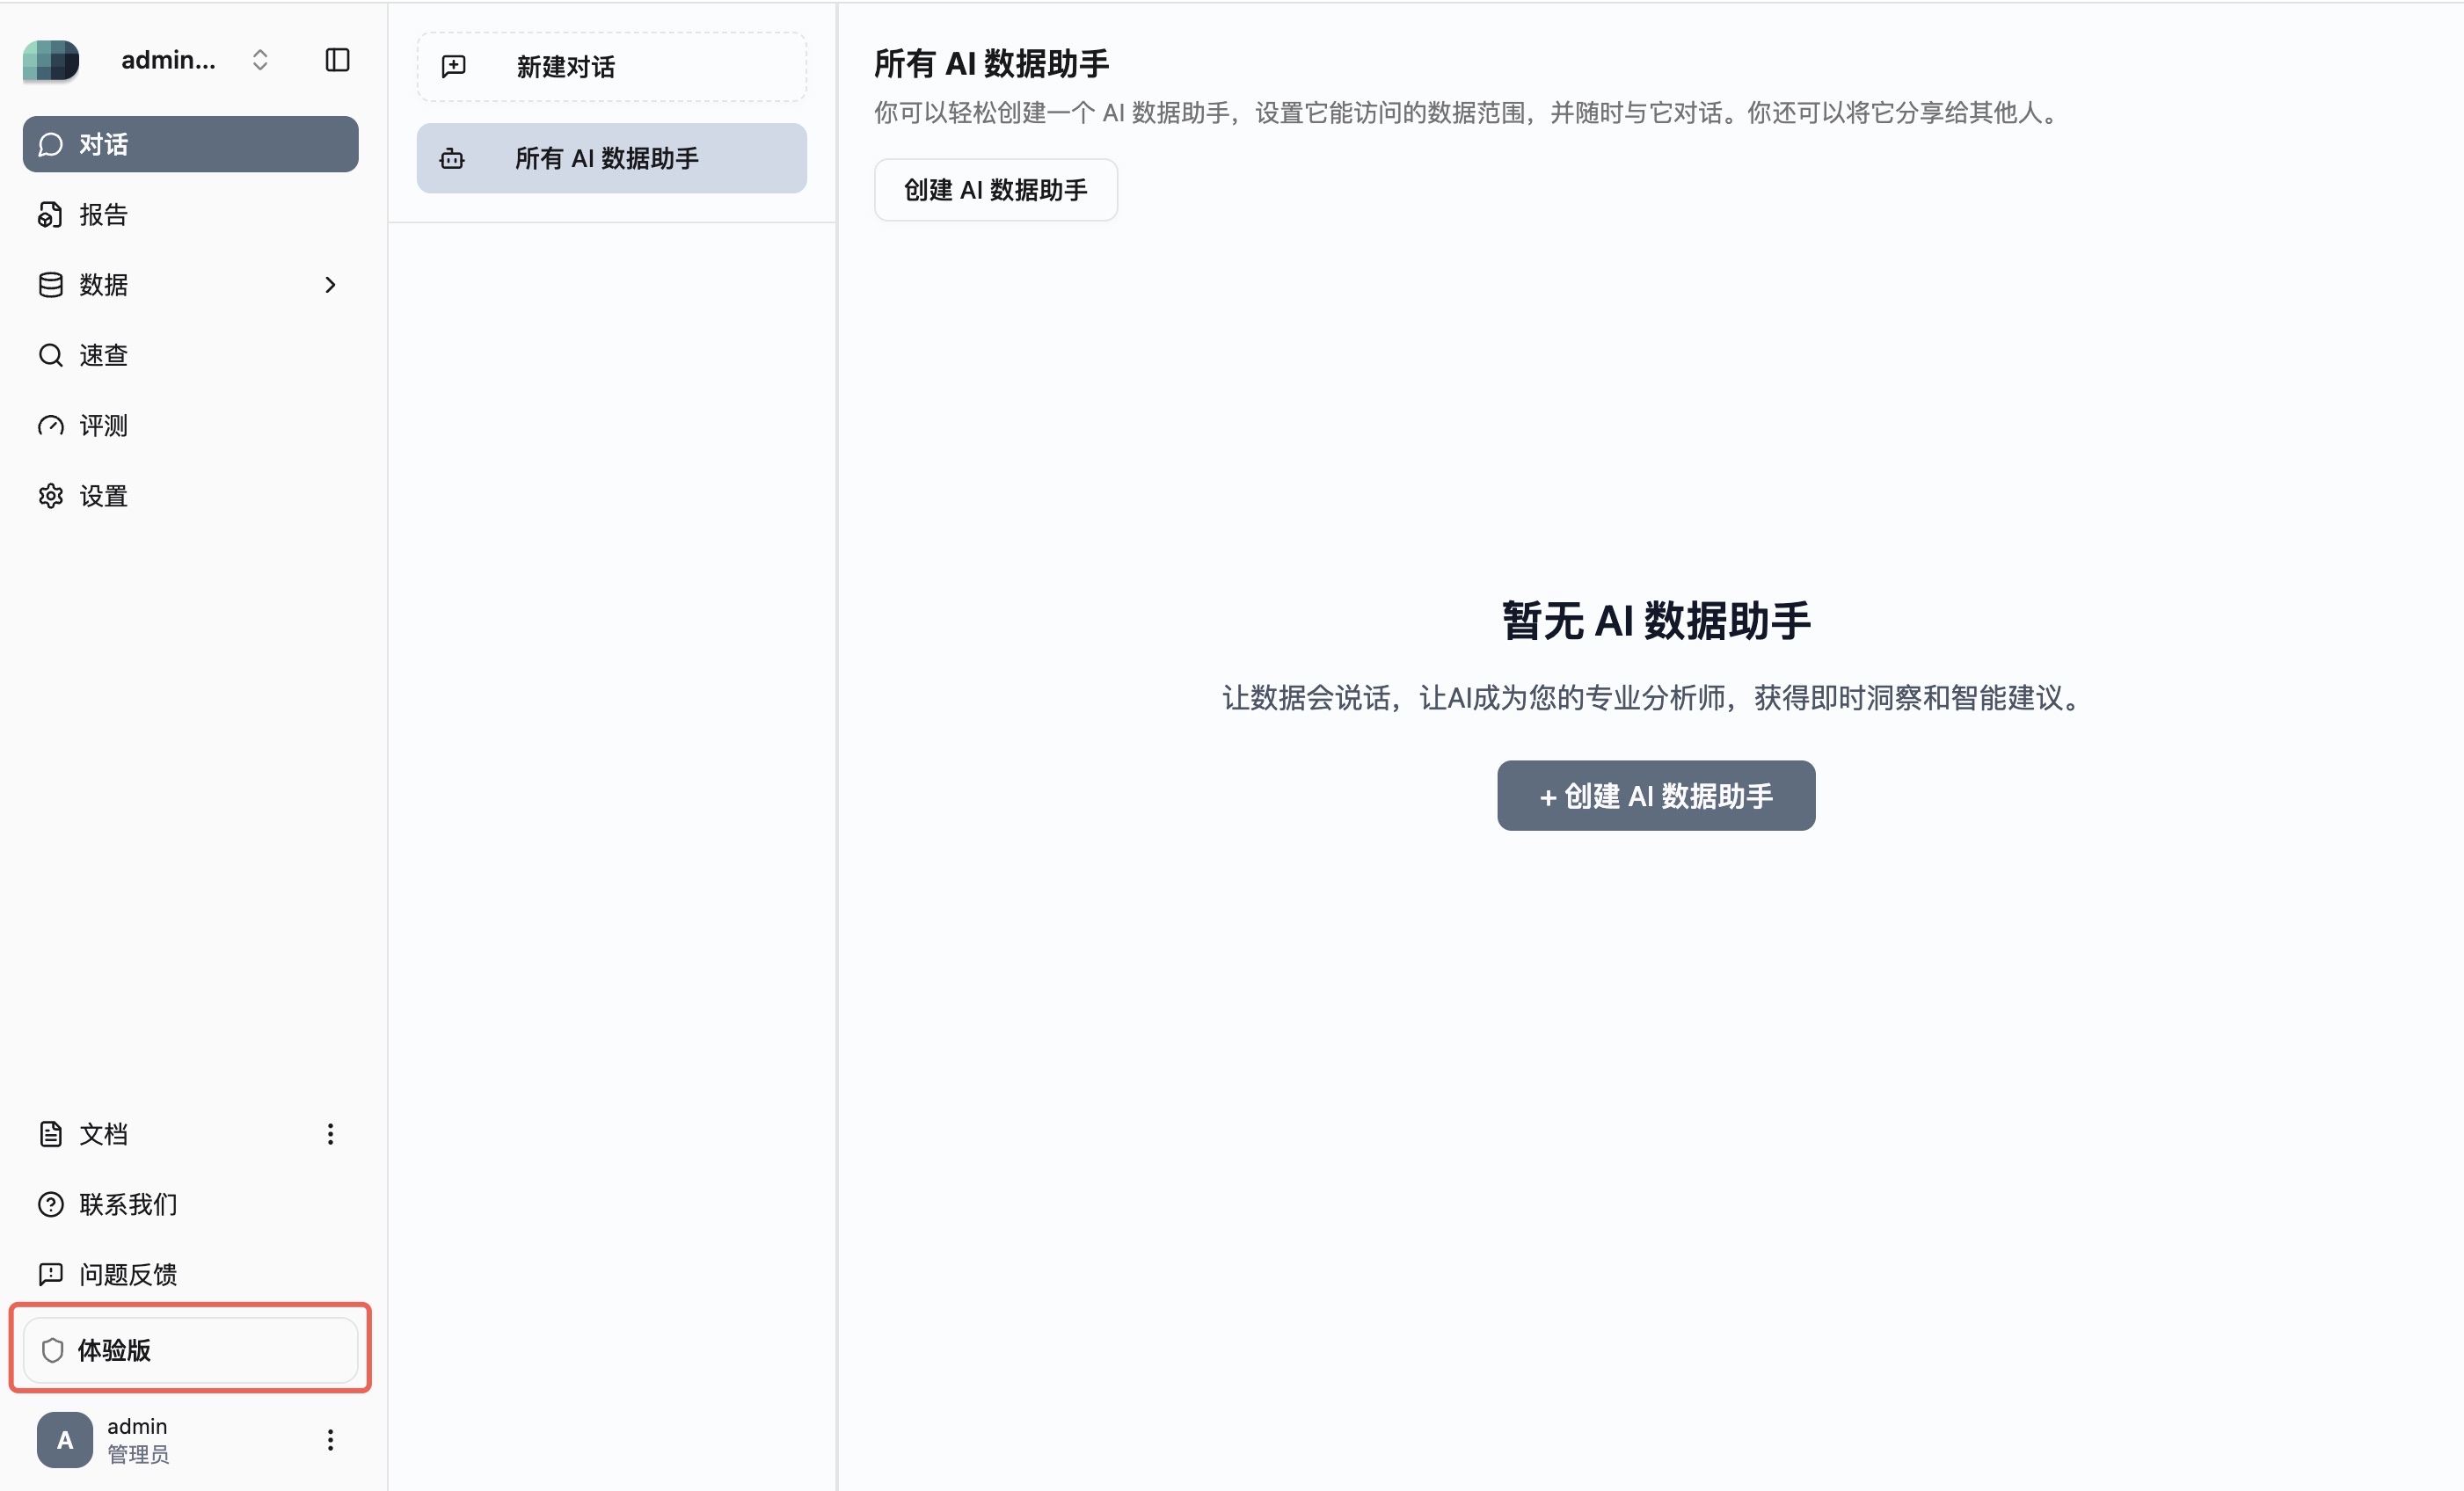The image size is (2464, 1491).
Task: Click the 体验版 edition badge
Action: tap(190, 1350)
